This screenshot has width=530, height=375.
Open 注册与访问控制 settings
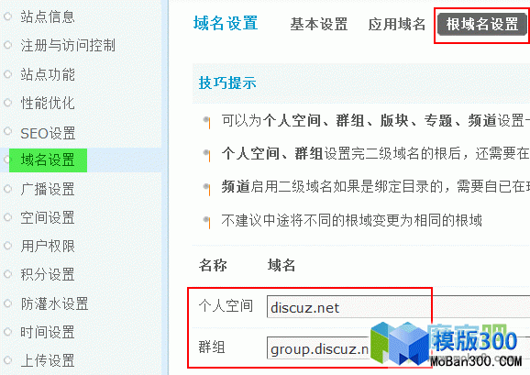point(68,45)
